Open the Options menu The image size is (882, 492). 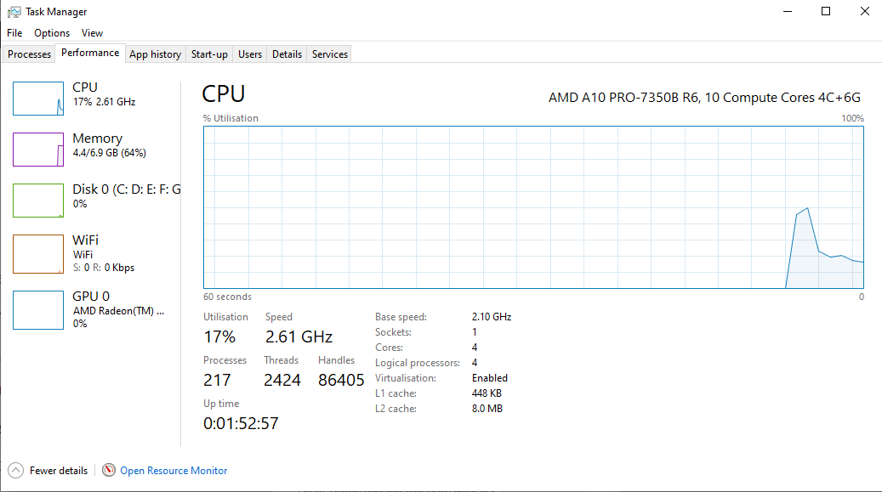[52, 33]
